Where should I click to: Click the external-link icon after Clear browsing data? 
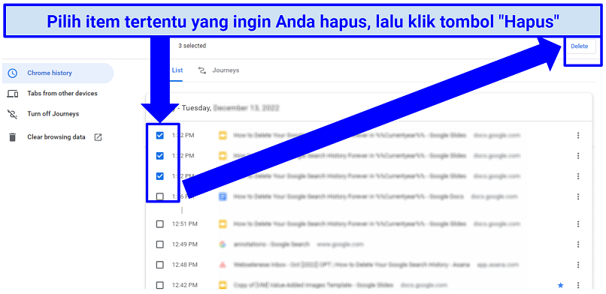pyautogui.click(x=98, y=137)
